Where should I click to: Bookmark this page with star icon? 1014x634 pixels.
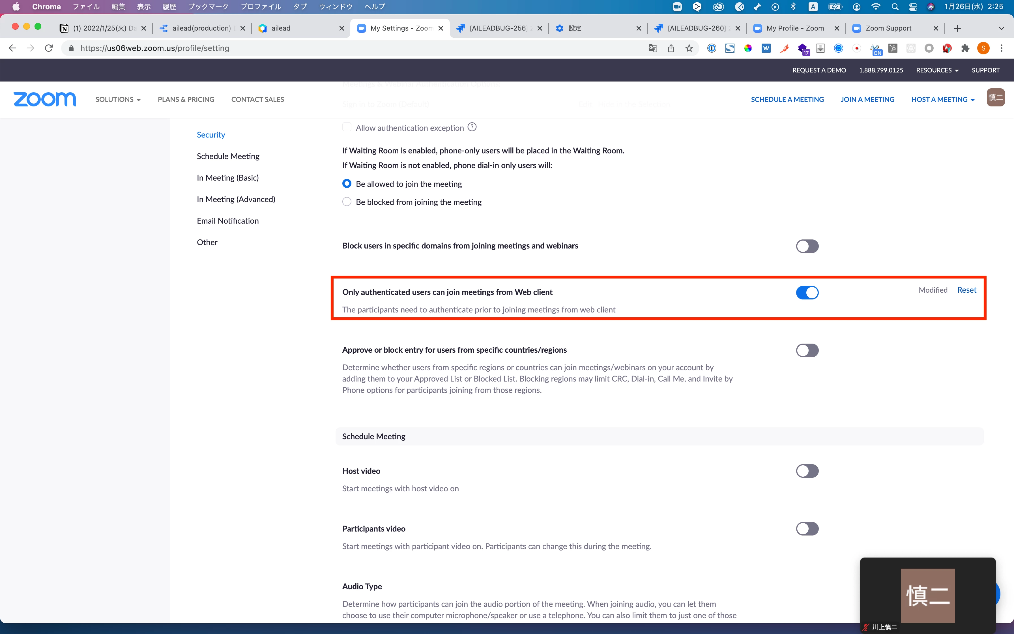689,48
